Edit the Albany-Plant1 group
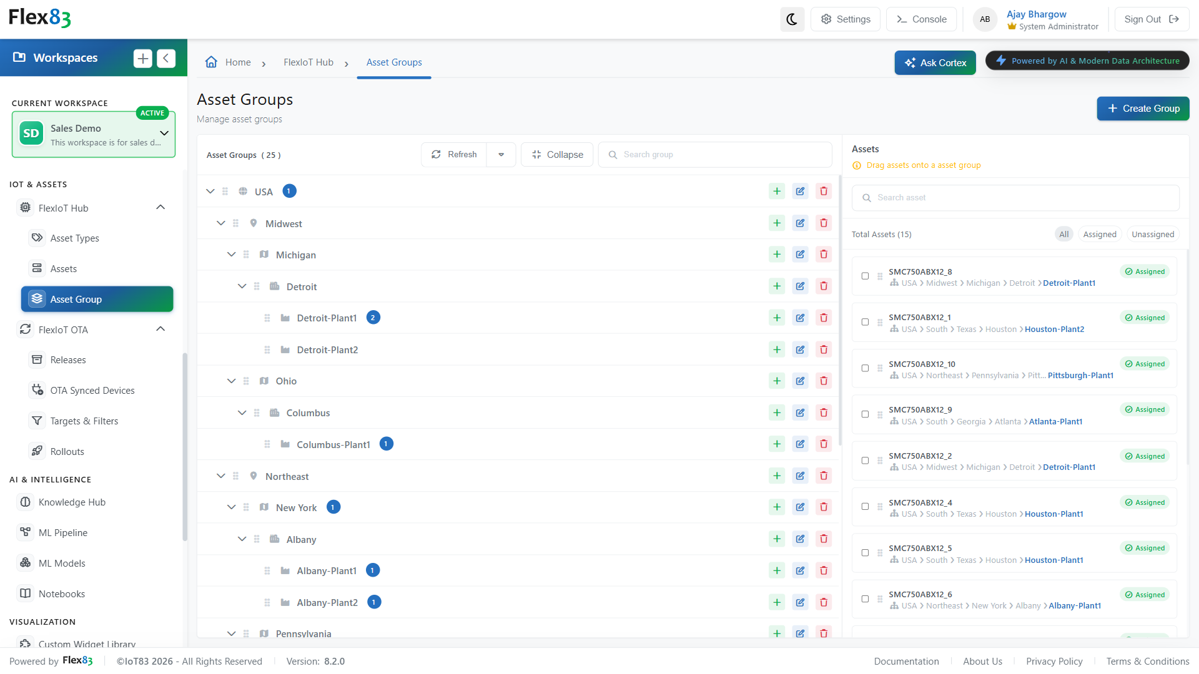The width and height of the screenshot is (1199, 674). tap(800, 570)
